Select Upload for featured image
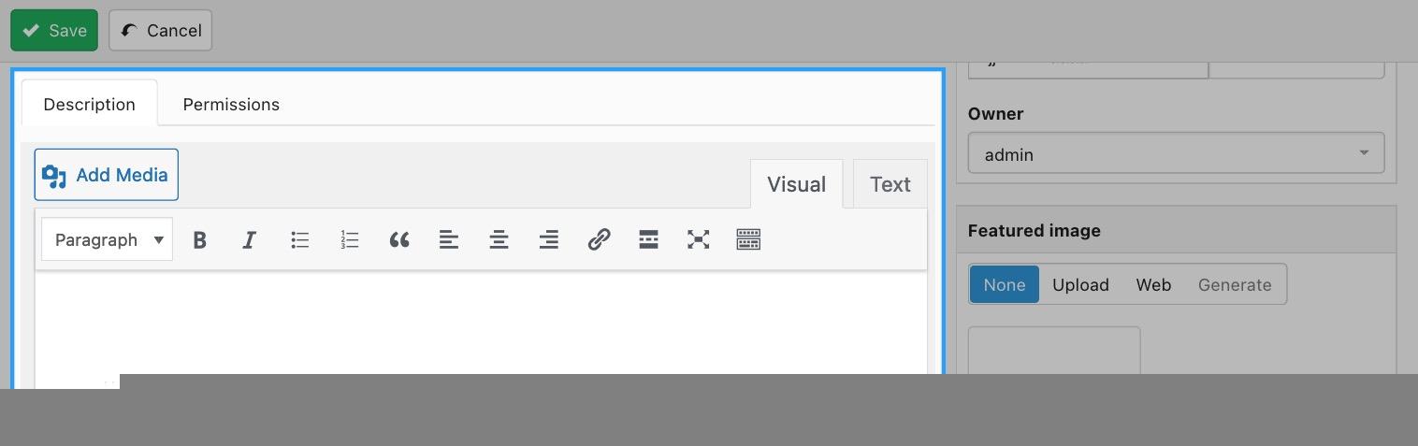 coord(1080,285)
